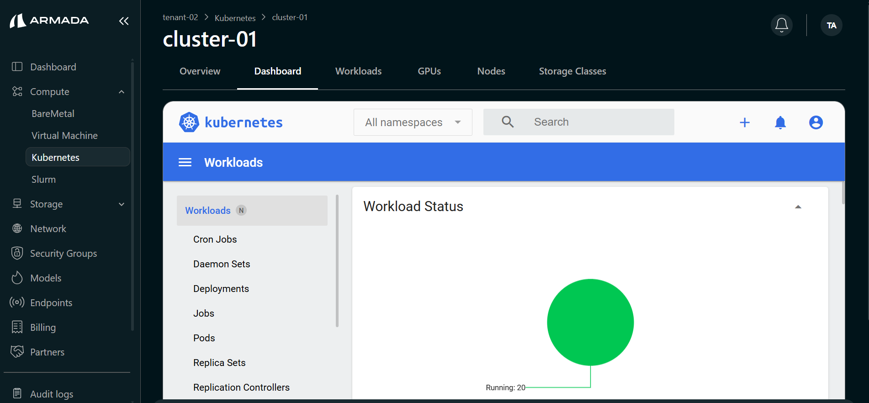Go to Kubernetes breadcrumb link
Screen dimensions: 869x403
(x=235, y=18)
